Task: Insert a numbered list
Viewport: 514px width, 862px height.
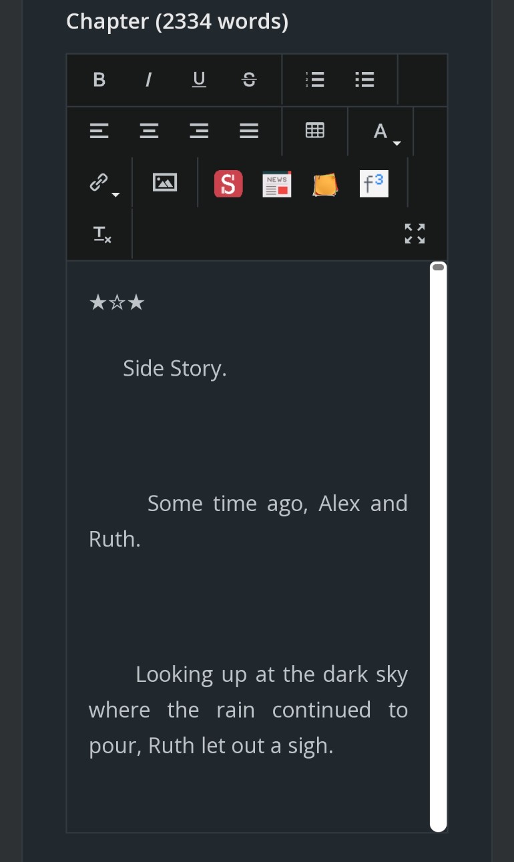Action: tap(315, 80)
